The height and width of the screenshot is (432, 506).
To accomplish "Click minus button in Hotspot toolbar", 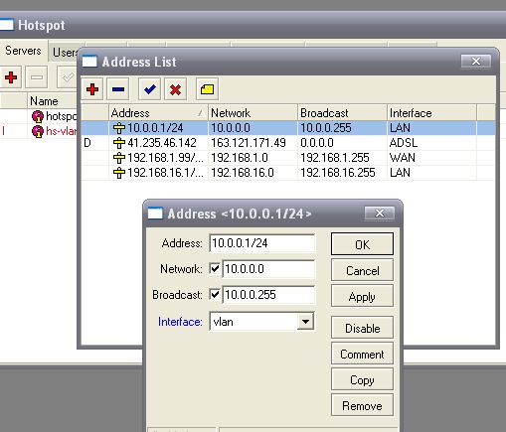I will [37, 77].
